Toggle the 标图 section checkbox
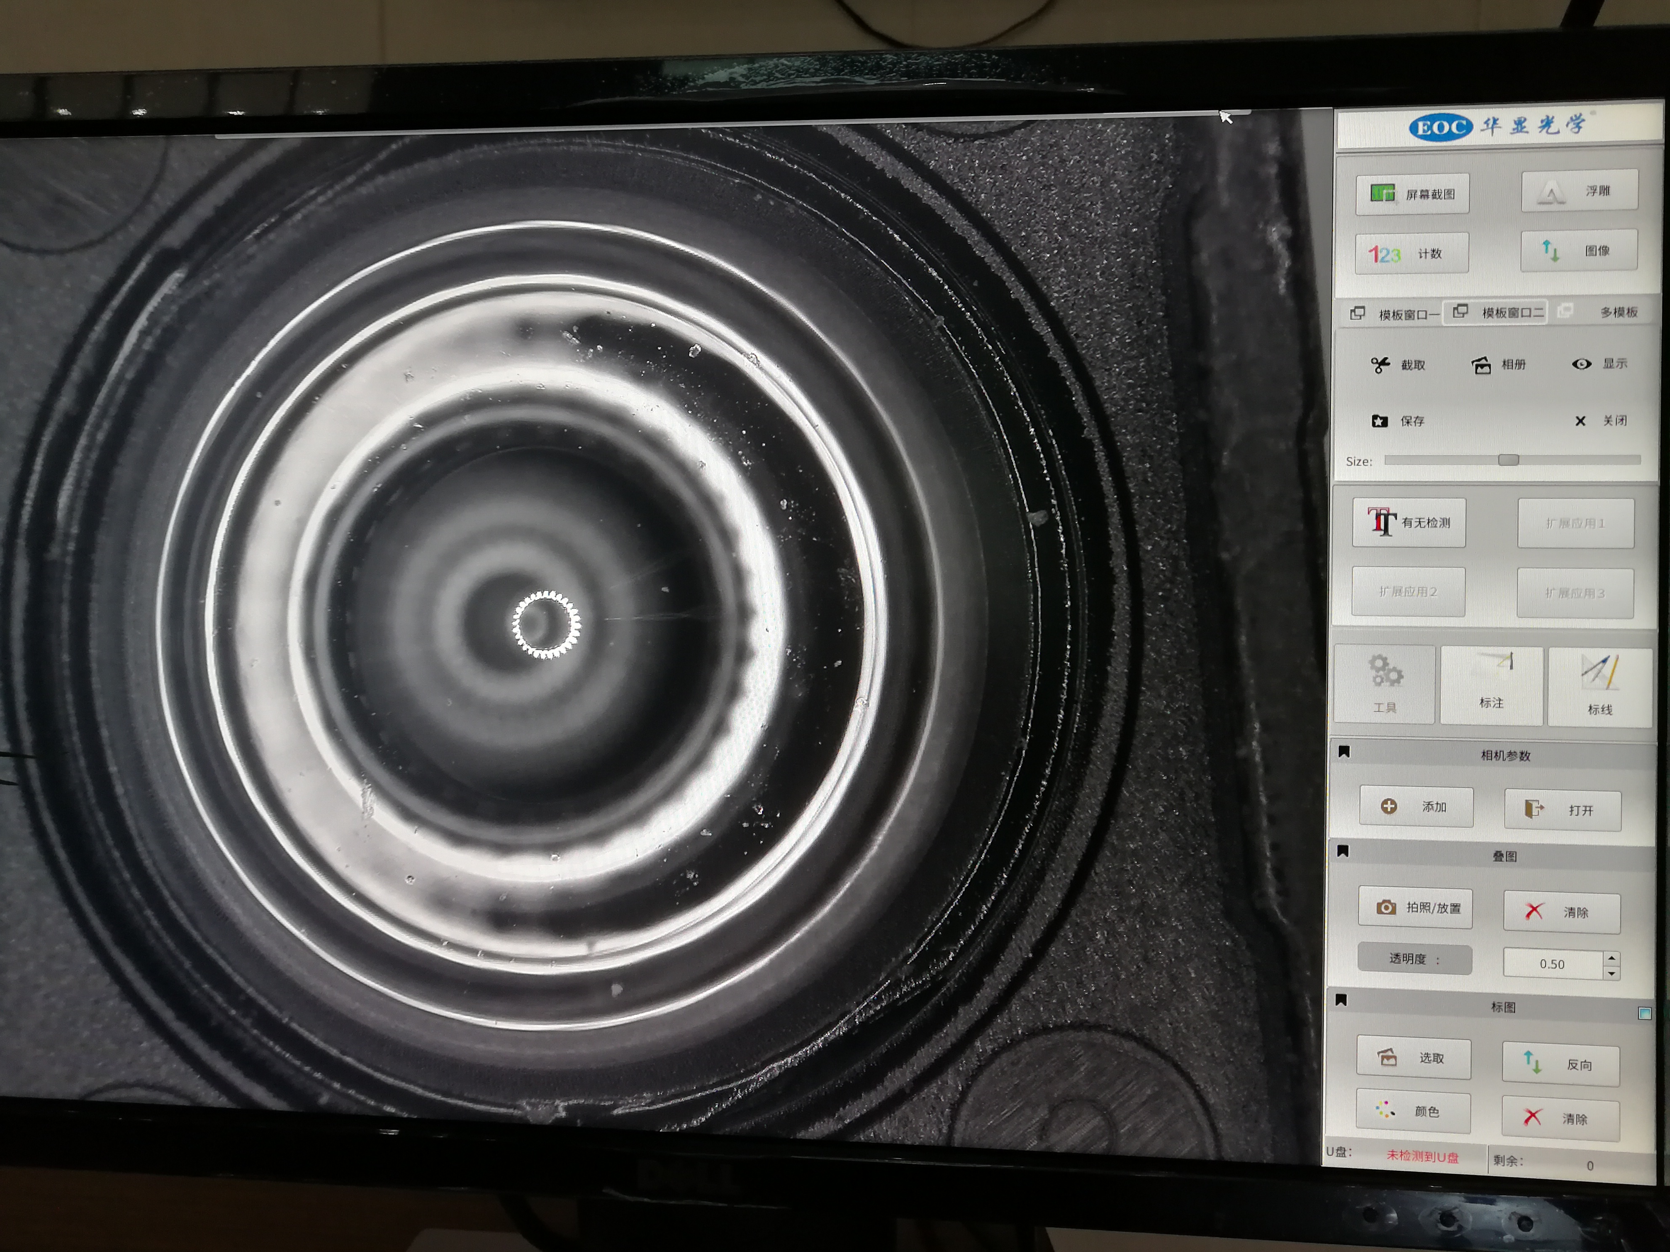Image resolution: width=1670 pixels, height=1252 pixels. [1644, 1013]
